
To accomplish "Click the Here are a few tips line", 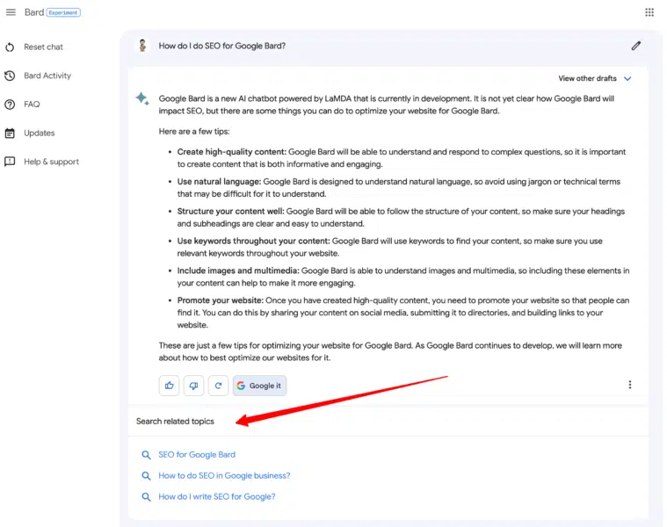I will (x=194, y=132).
